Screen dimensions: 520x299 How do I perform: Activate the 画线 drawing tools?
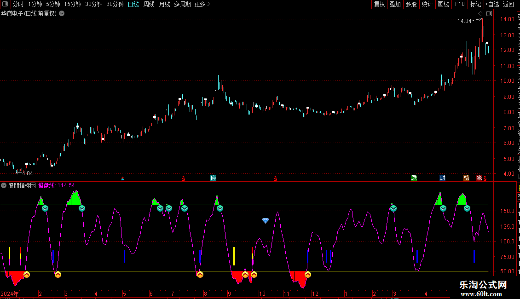click(443, 4)
